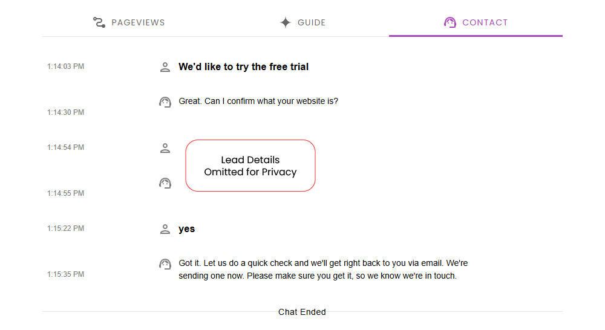Image resolution: width=605 pixels, height=330 pixels.
Task: Select the 'We'd like to try the free trial' message
Action: [x=243, y=67]
